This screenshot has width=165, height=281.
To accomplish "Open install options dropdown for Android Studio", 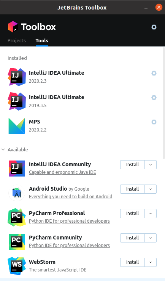I will coord(151,189).
